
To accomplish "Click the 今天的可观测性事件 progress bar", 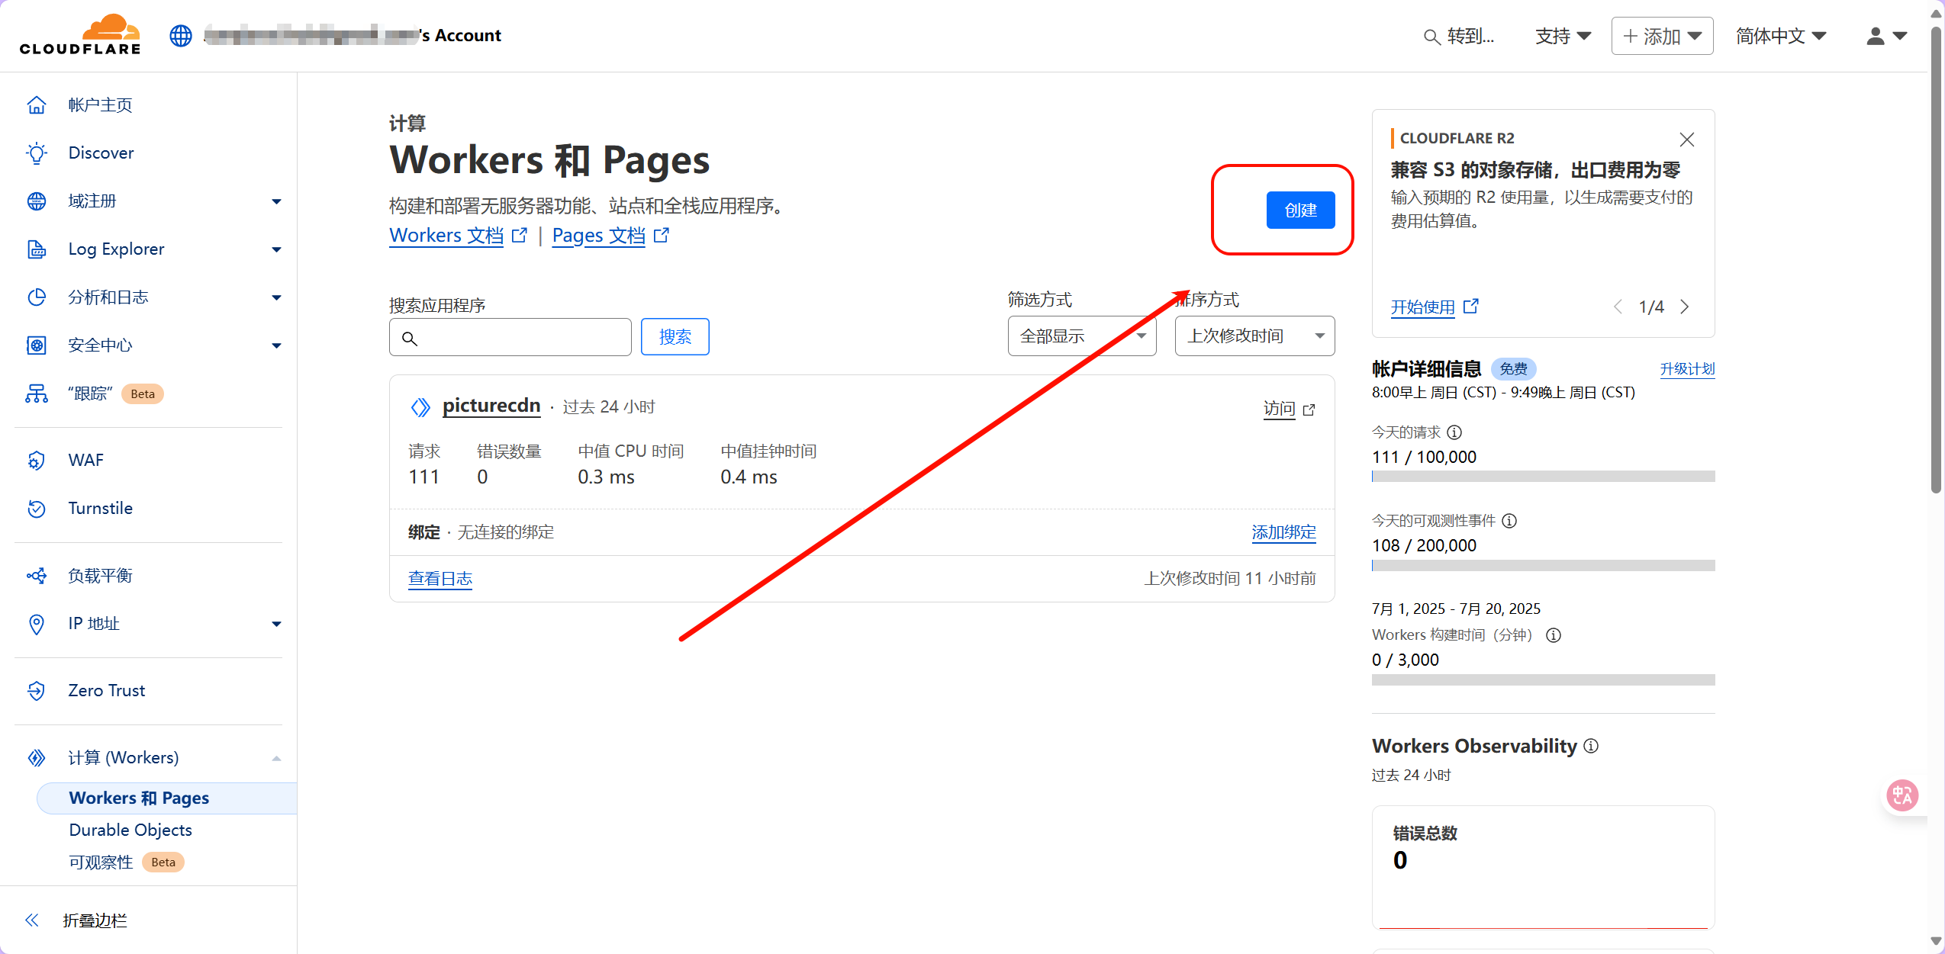I will click(x=1543, y=566).
